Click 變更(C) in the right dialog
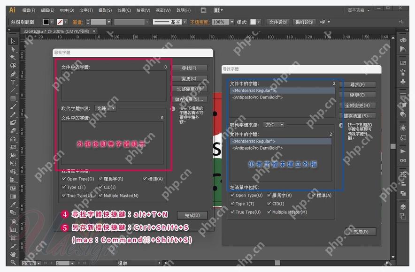This screenshot has height=272, width=415. (x=357, y=95)
